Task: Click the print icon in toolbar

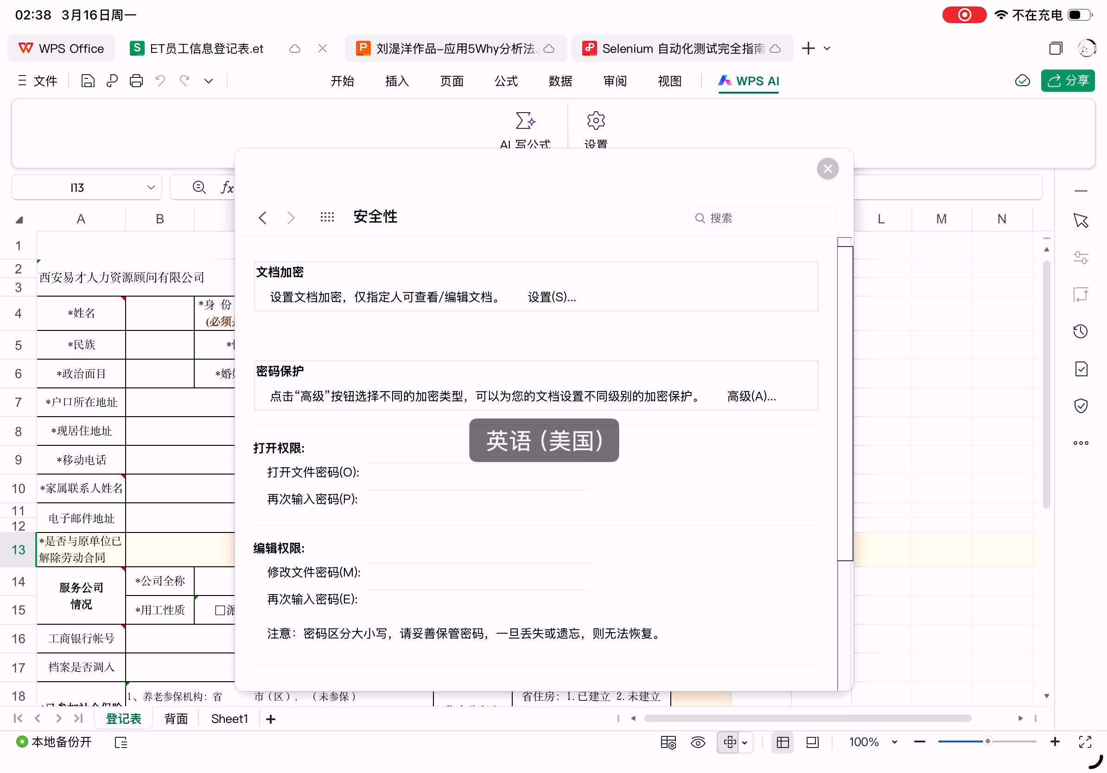Action: coord(136,81)
